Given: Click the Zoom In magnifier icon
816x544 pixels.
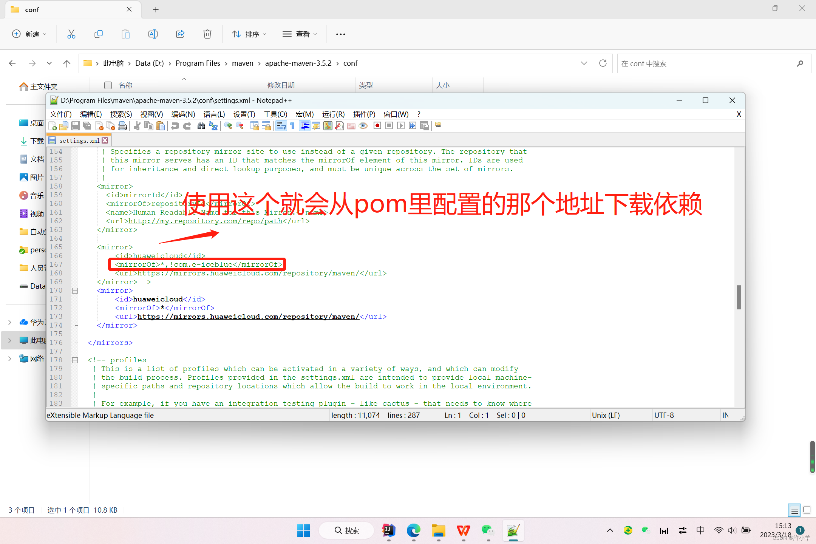Looking at the screenshot, I should click(x=228, y=126).
